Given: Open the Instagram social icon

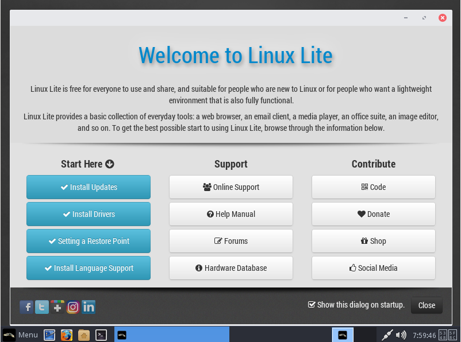Looking at the screenshot, I should tap(73, 307).
